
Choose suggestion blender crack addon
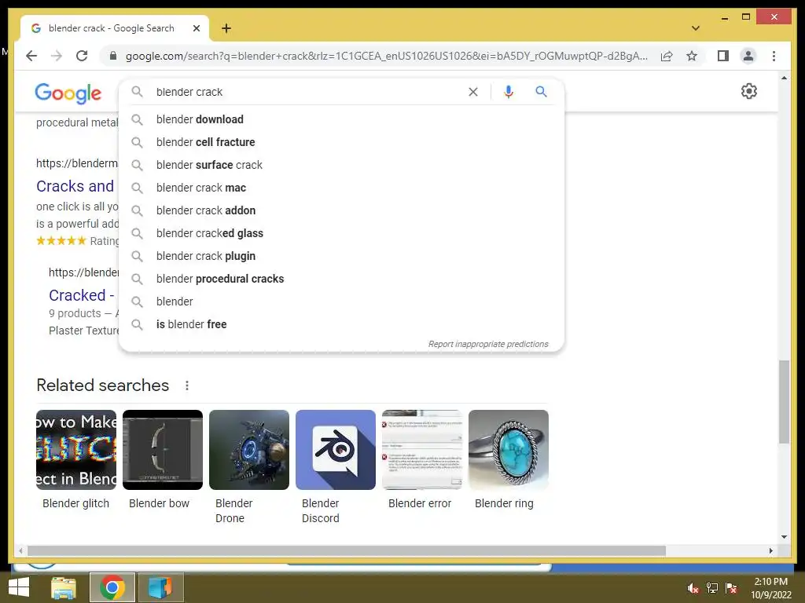coord(341,210)
